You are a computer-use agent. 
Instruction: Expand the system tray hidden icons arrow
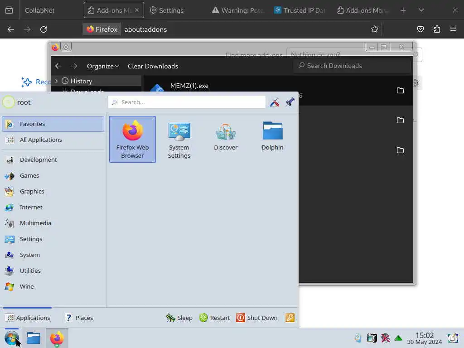[x=398, y=338]
